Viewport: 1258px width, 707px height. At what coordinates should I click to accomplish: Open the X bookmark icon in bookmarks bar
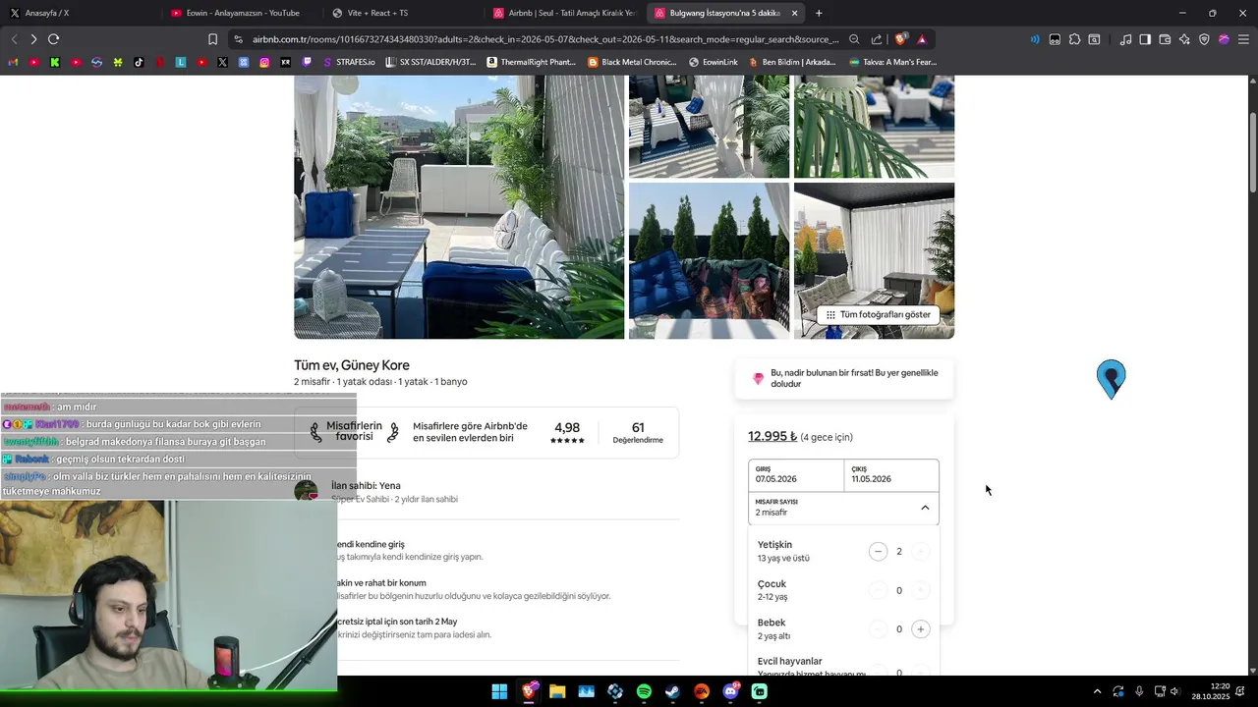(x=222, y=62)
